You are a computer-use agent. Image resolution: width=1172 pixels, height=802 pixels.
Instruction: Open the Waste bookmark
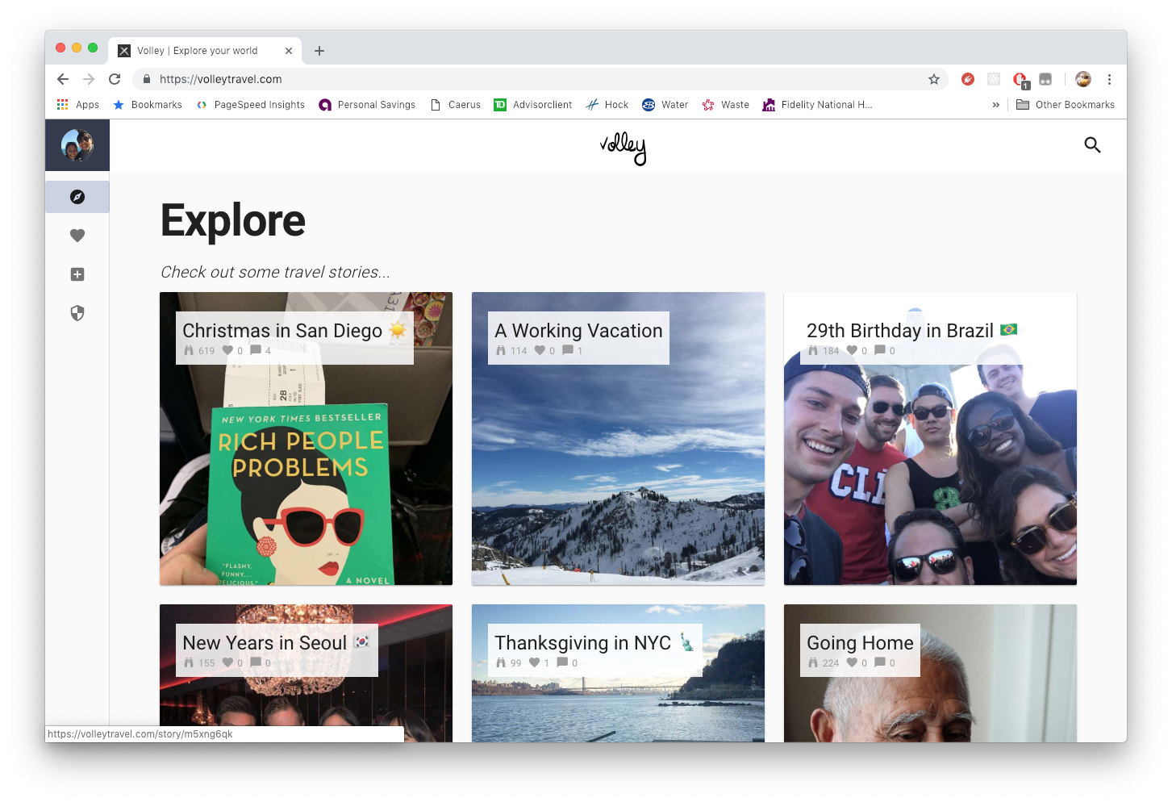point(726,105)
